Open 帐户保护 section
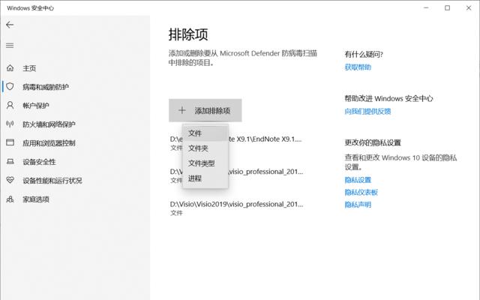 coord(36,106)
